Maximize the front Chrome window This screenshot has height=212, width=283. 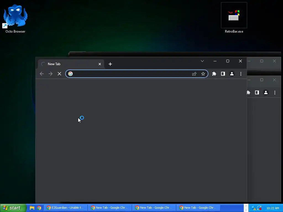(228, 61)
